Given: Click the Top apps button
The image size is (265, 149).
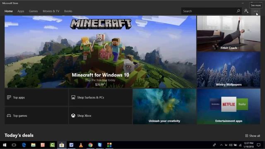Looking at the screenshot, I should point(36,98).
